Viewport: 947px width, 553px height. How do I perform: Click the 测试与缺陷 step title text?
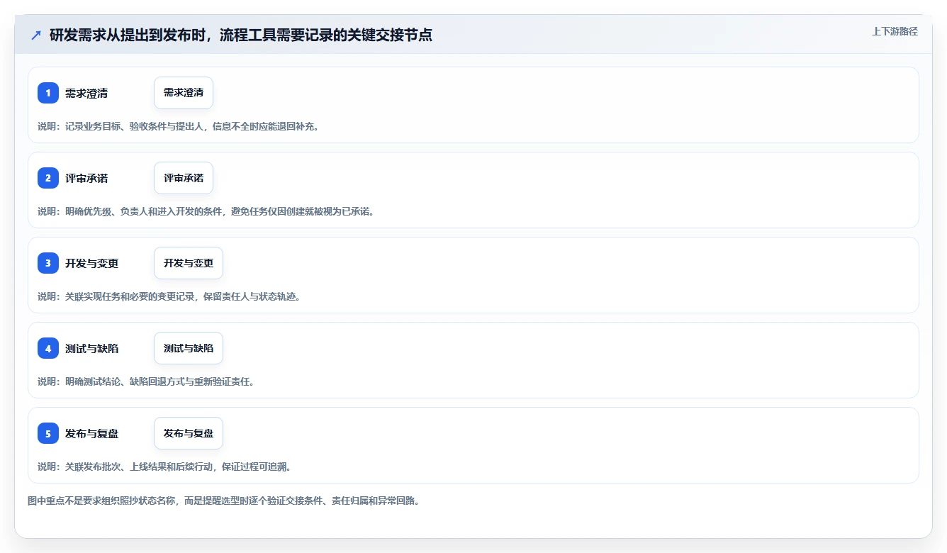tap(91, 348)
